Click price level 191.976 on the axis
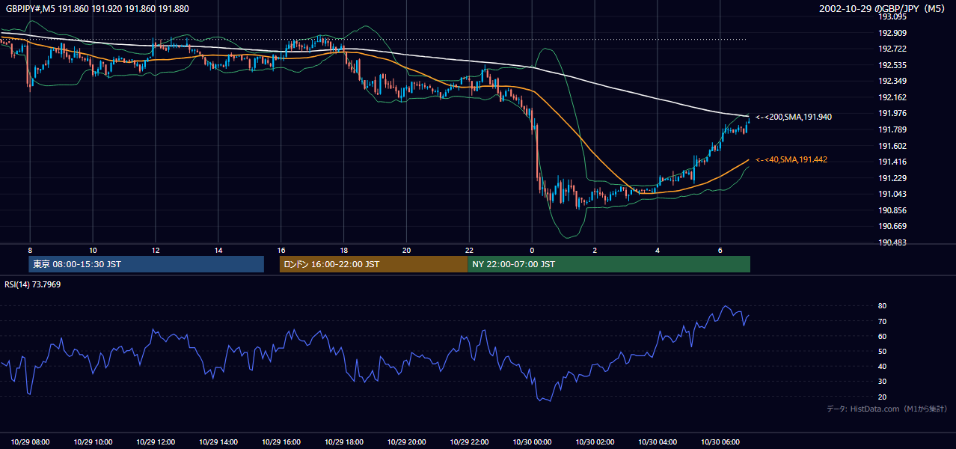 pos(892,113)
